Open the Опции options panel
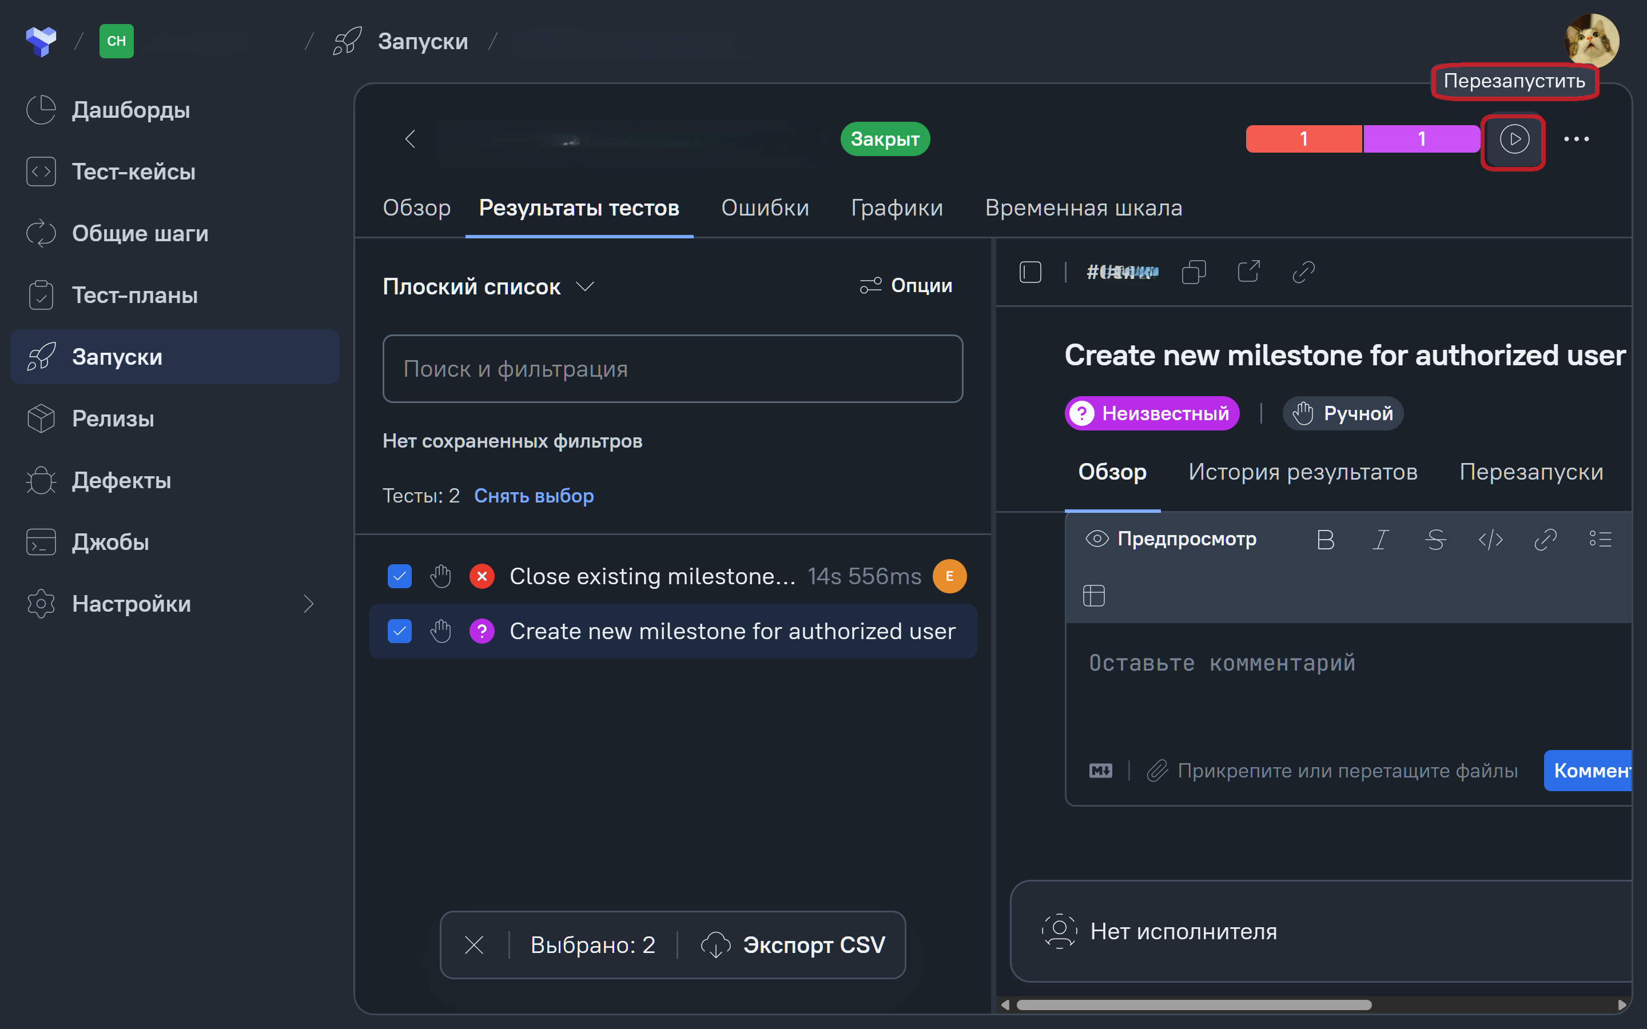Viewport: 1647px width, 1029px height. click(905, 285)
